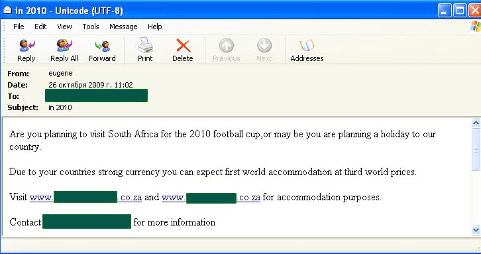This screenshot has height=254, width=481.
Task: Open the Addresses book icon
Action: click(x=307, y=46)
